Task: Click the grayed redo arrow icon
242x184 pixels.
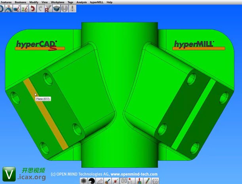Action: tap(40, 8)
